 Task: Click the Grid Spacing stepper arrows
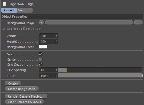click(57, 70)
